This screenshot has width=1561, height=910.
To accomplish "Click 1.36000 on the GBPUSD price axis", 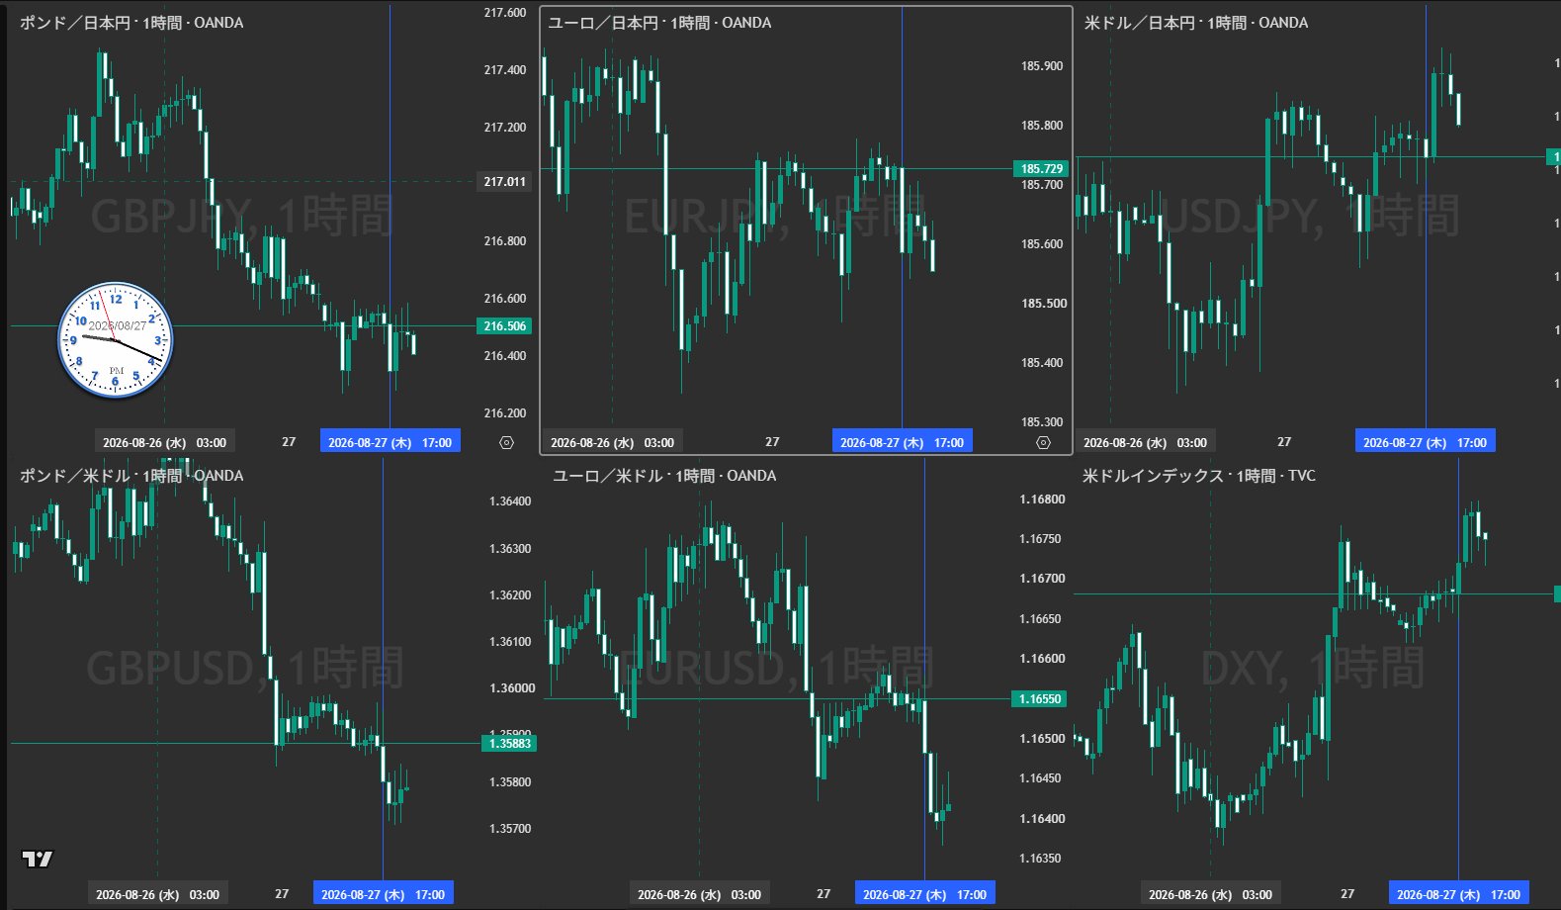I will [512, 688].
